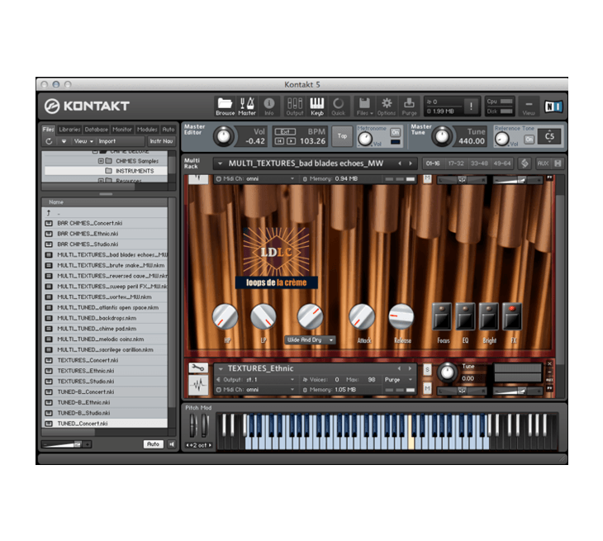603x541 pixels.
Task: Click next instrument arrow of TEXTURES_Ethnic
Action: (410, 368)
